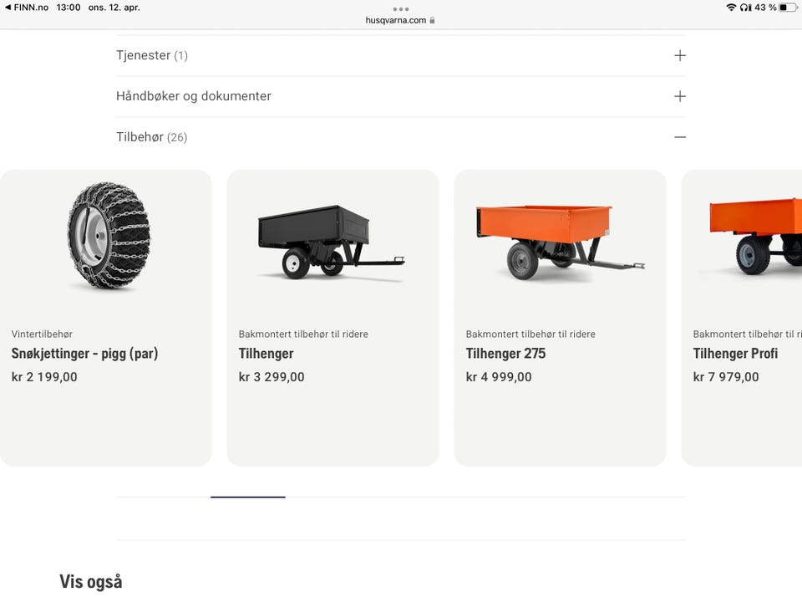The width and height of the screenshot is (802, 602).
Task: Select the Tilhenger Profi product title
Action: tap(735, 353)
